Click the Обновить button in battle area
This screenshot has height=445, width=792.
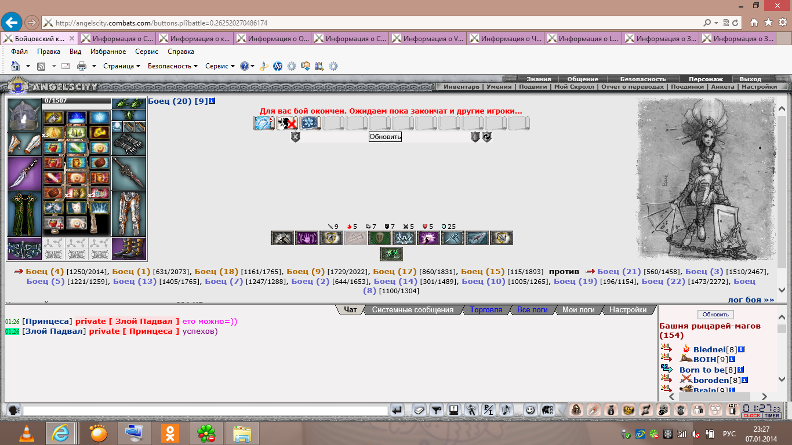385,137
